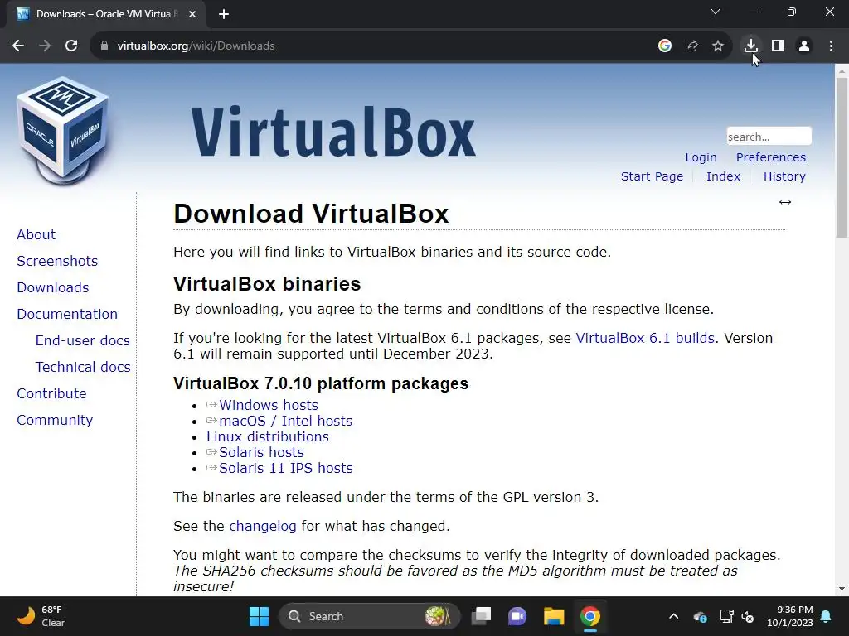Follow the VirtualBox 6.1 builds link
This screenshot has width=849, height=636.
point(645,338)
